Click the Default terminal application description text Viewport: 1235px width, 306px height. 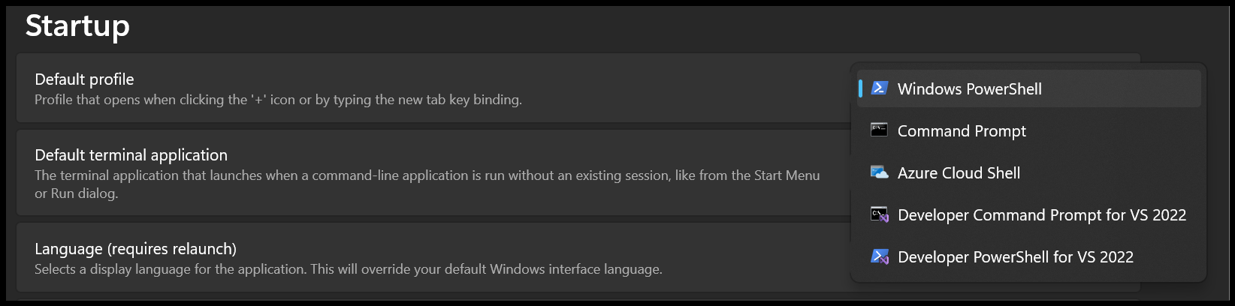(x=427, y=175)
